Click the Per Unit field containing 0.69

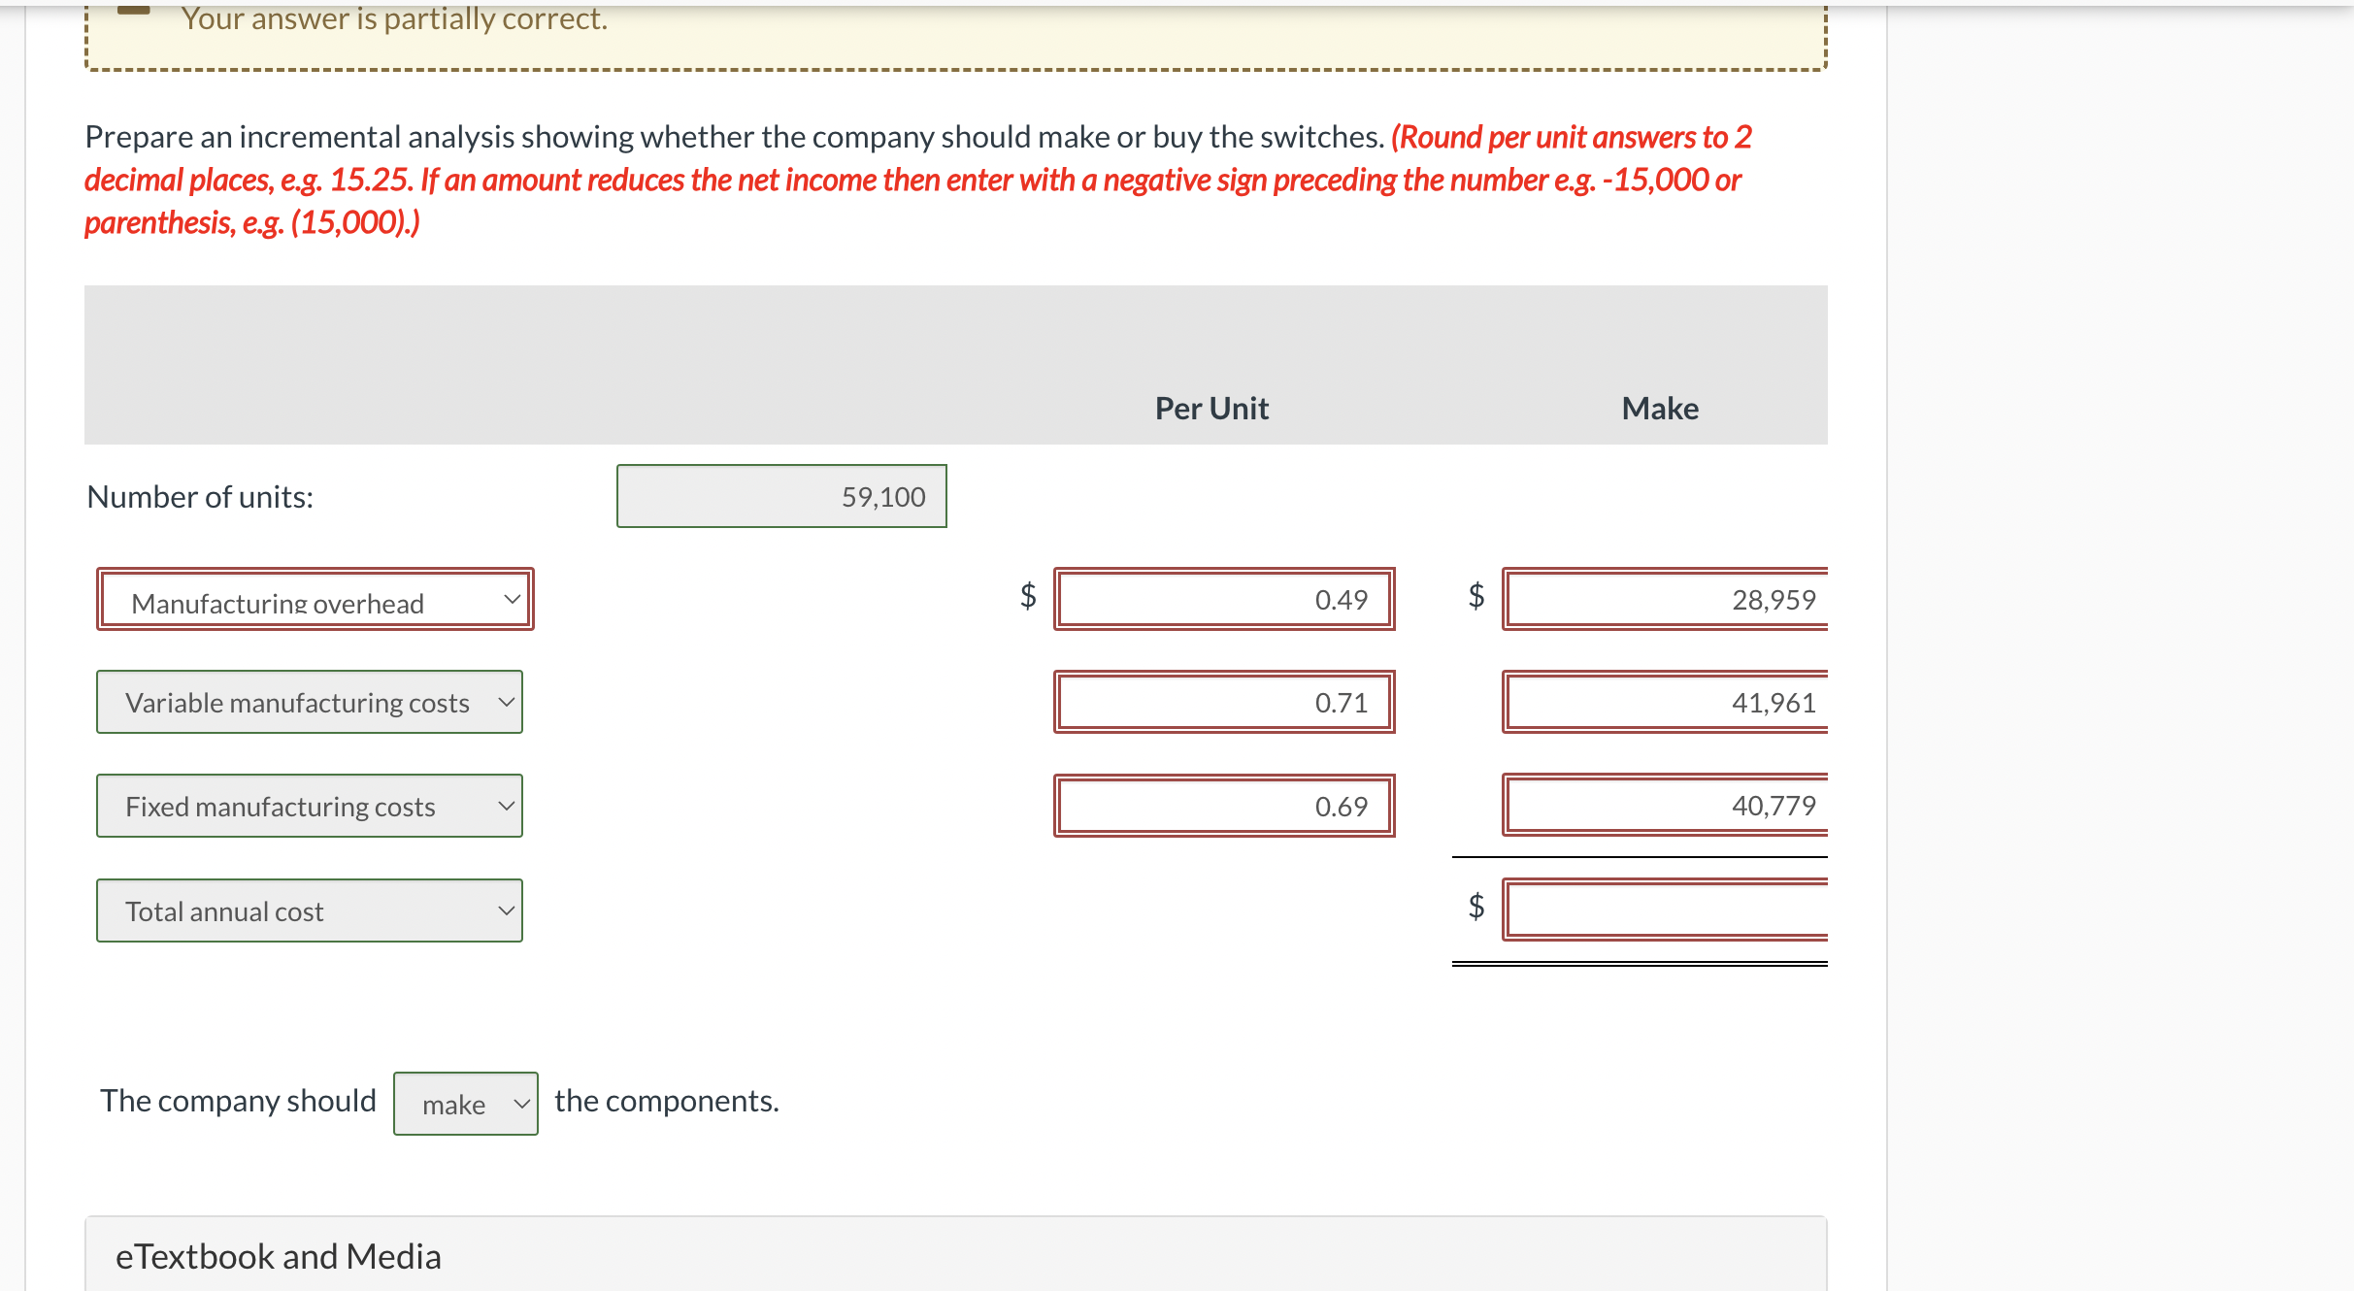pos(1224,805)
